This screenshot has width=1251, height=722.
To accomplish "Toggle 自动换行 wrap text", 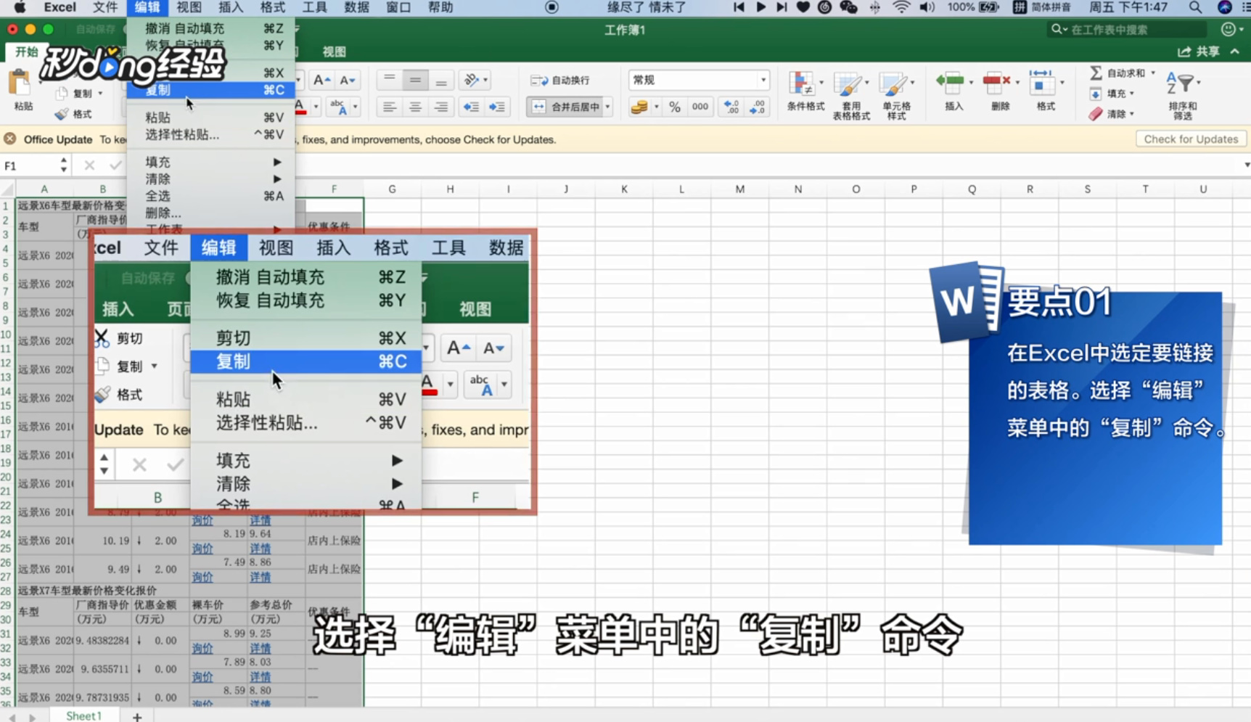I will click(x=560, y=80).
